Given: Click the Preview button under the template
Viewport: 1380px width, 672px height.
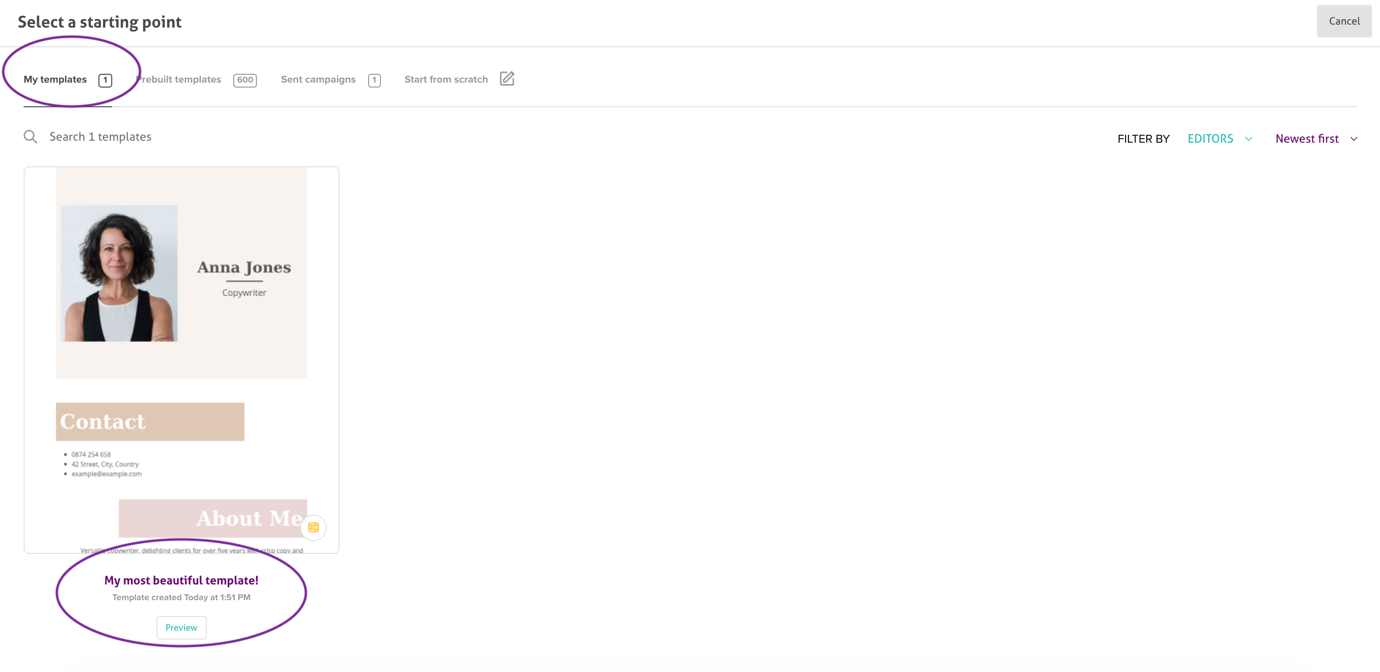Looking at the screenshot, I should [x=181, y=628].
